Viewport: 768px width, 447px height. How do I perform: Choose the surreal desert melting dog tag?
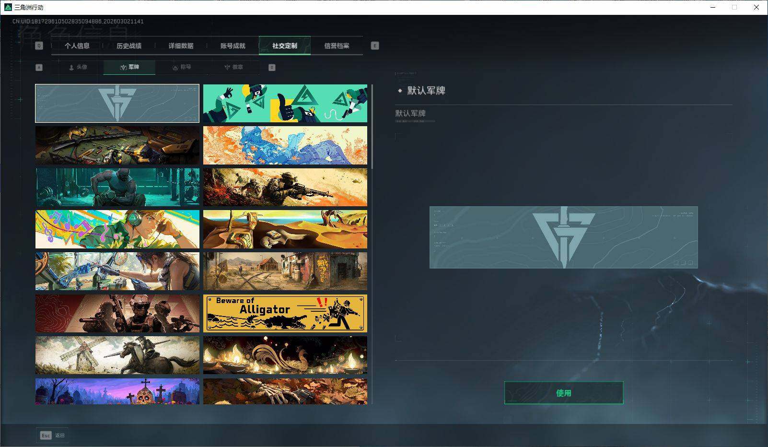pos(285,229)
